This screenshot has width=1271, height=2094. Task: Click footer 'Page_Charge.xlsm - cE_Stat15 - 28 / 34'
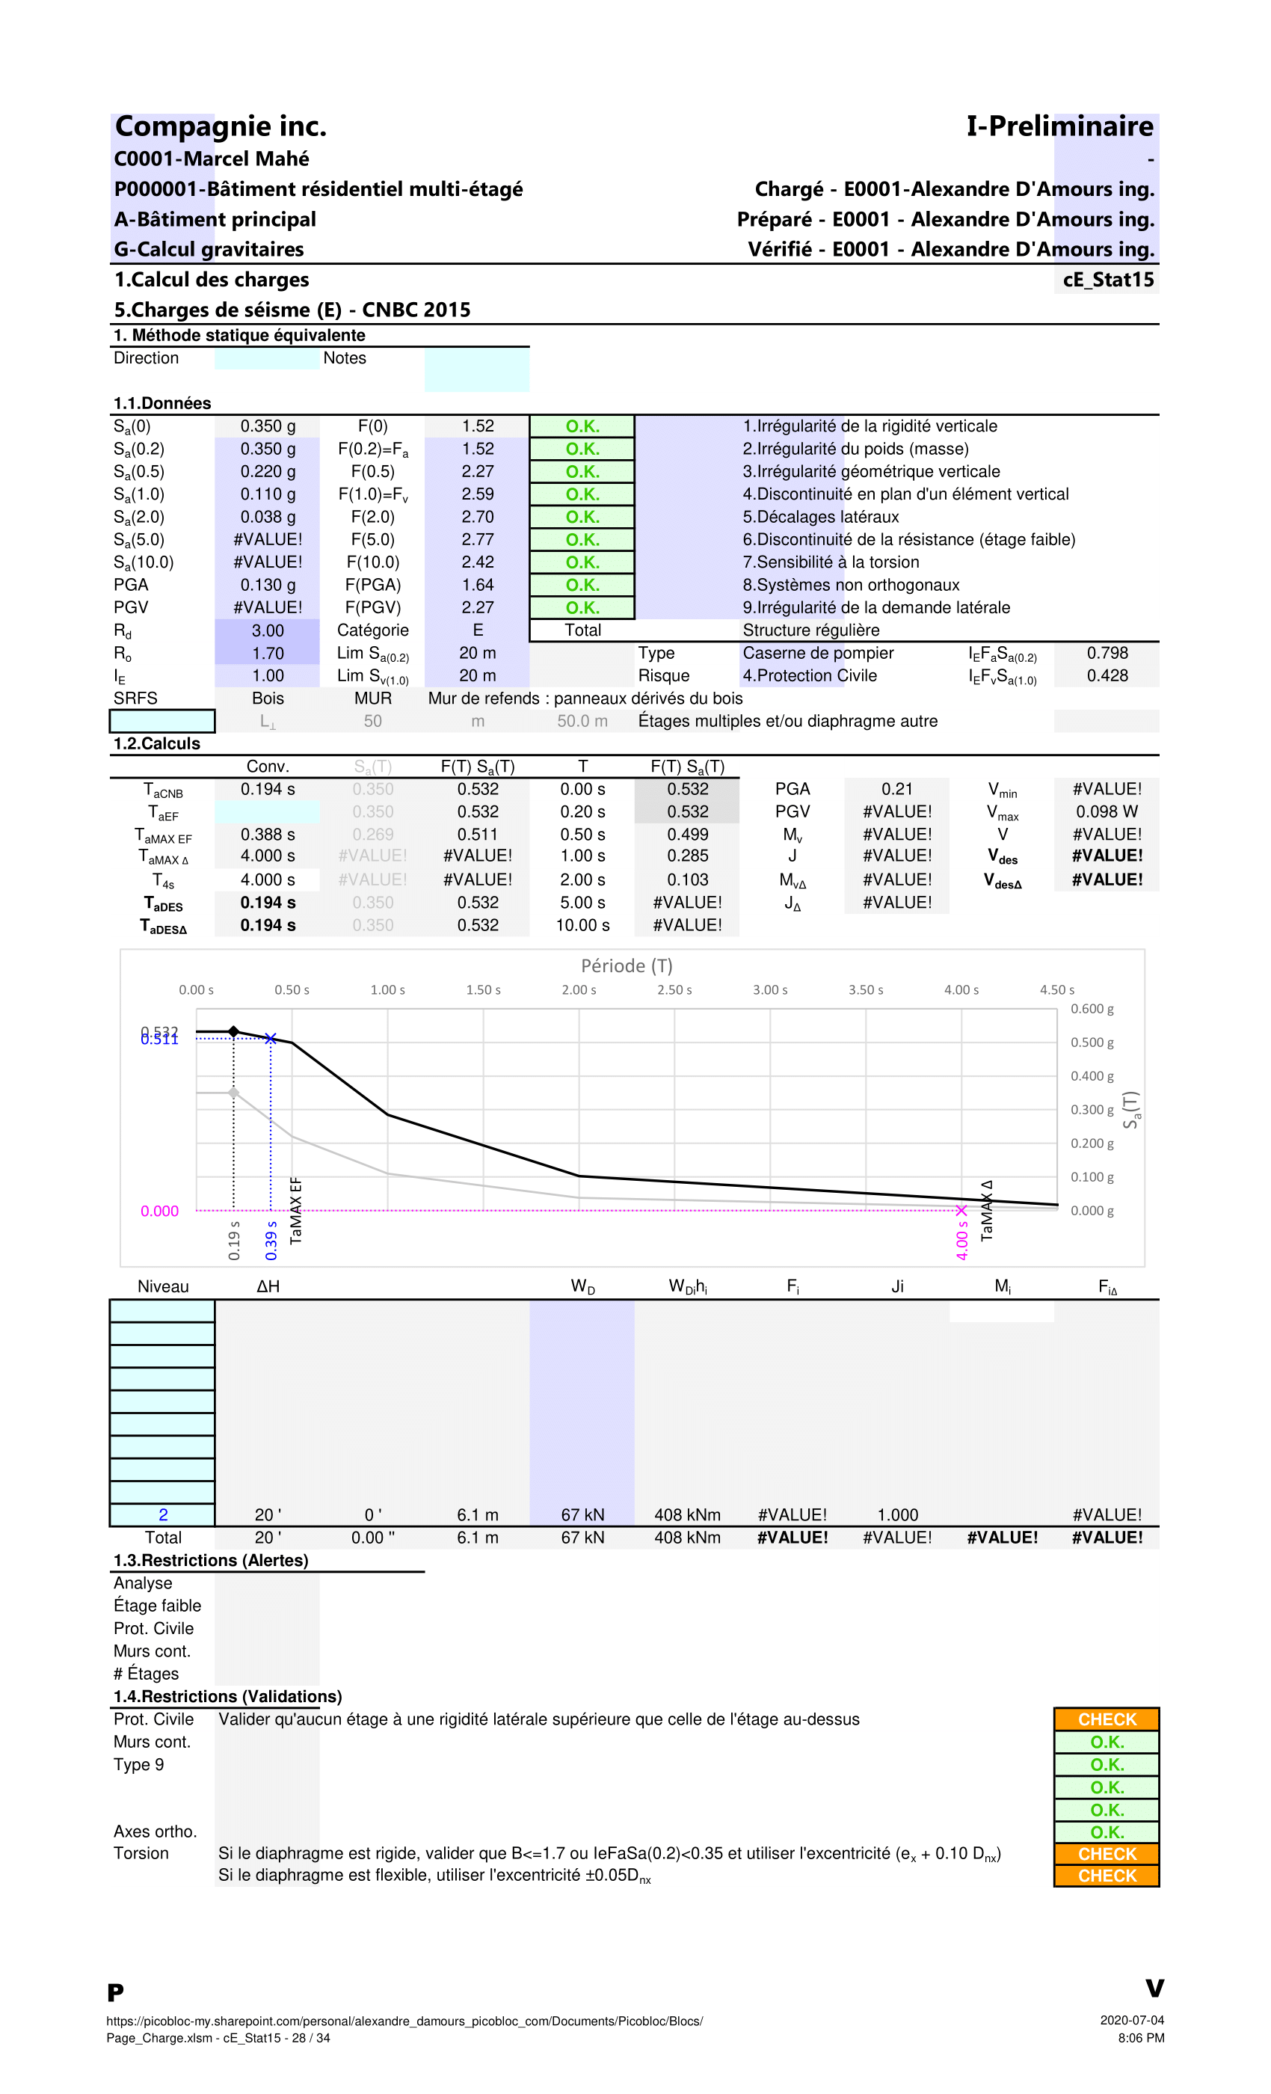click(218, 2038)
